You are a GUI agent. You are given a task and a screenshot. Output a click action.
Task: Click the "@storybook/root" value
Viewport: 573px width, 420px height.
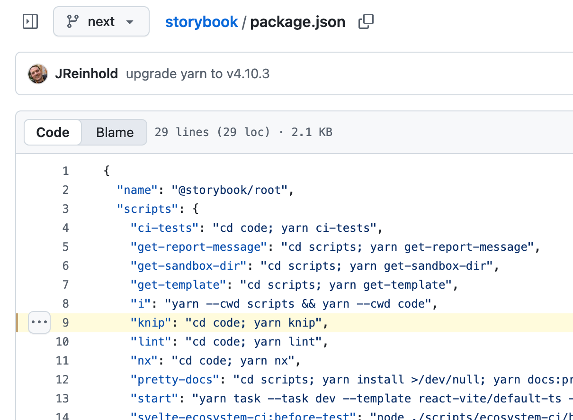click(230, 190)
